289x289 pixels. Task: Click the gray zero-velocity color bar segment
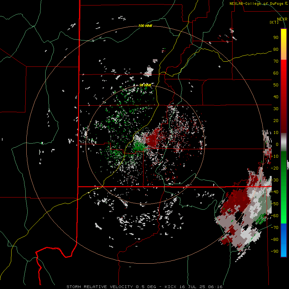pyautogui.click(x=284, y=142)
